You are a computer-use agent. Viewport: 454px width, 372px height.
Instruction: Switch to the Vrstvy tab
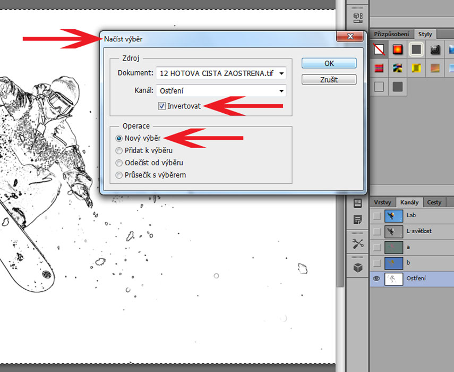tap(382, 202)
